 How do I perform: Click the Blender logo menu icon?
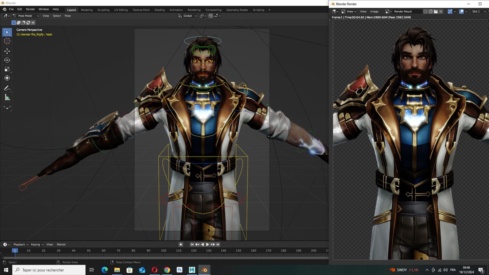click(x=4, y=9)
